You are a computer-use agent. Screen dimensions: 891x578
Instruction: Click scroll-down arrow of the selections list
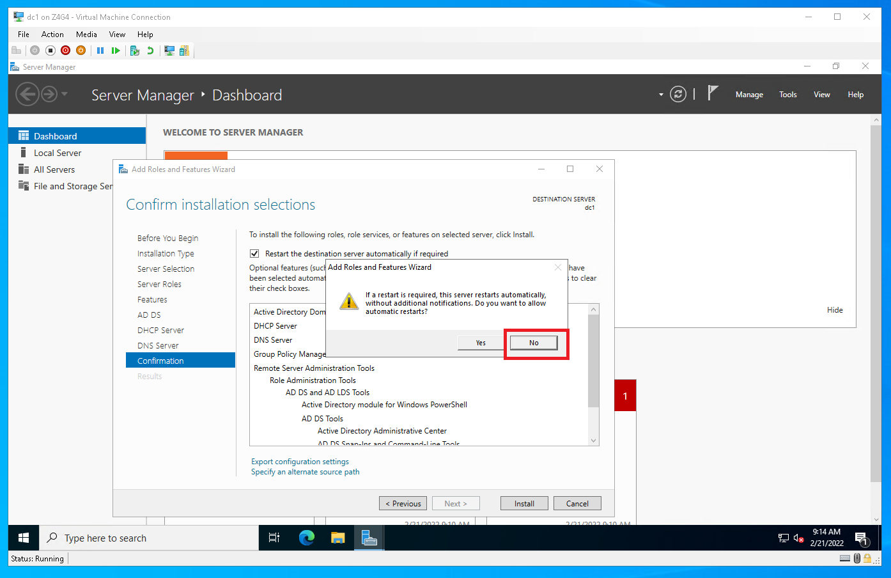(x=593, y=440)
